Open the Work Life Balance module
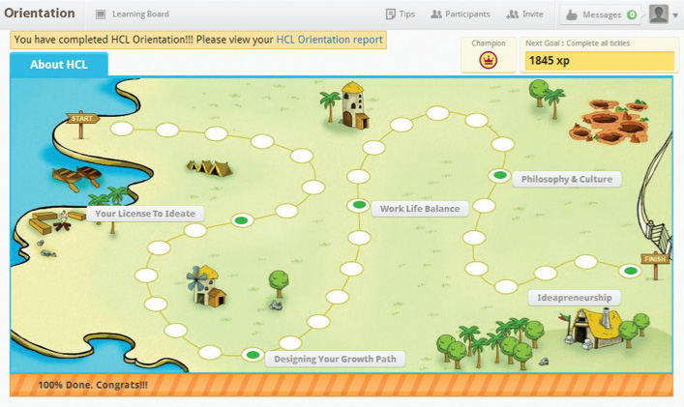The image size is (684, 407). pos(420,208)
